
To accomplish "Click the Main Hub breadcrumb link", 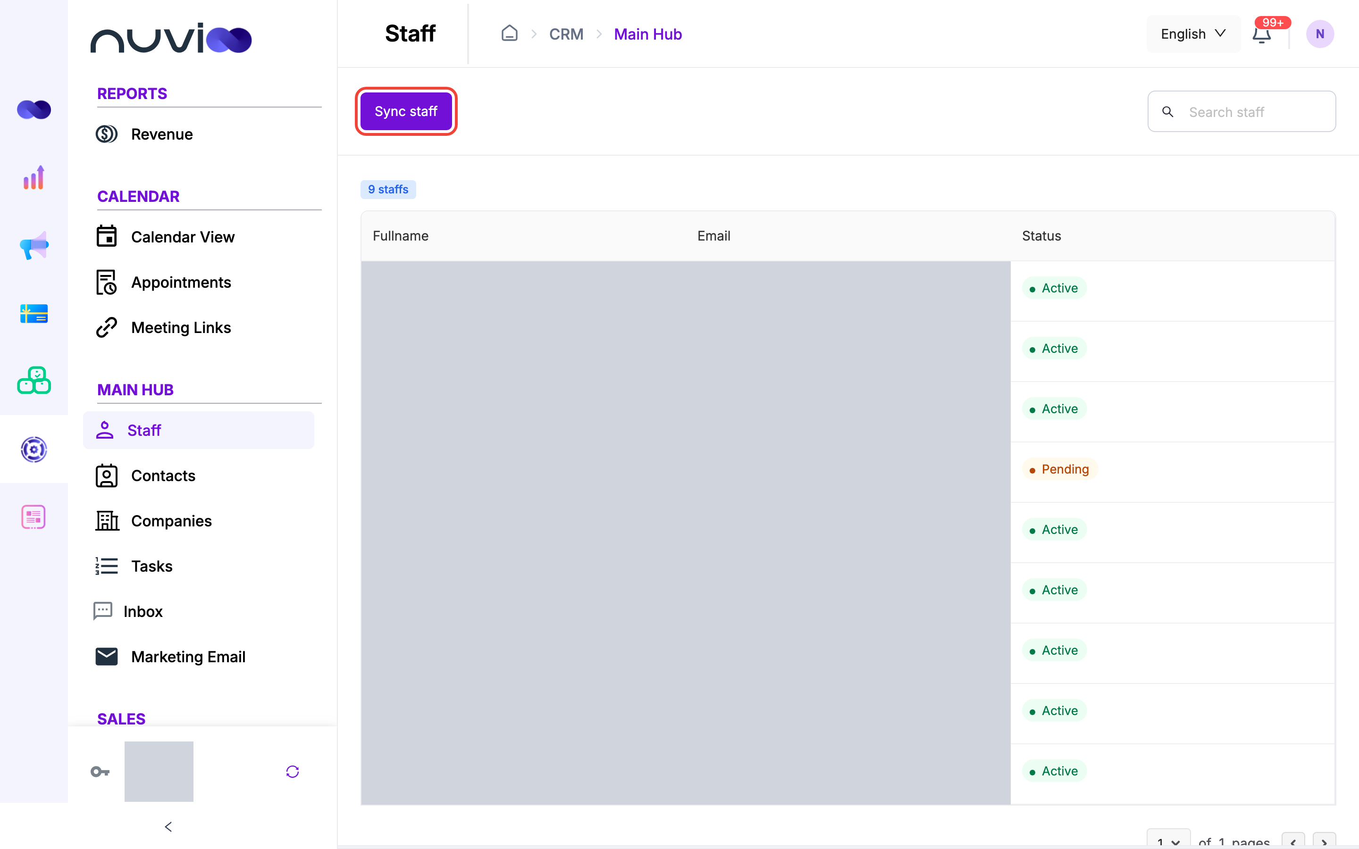I will tap(647, 34).
